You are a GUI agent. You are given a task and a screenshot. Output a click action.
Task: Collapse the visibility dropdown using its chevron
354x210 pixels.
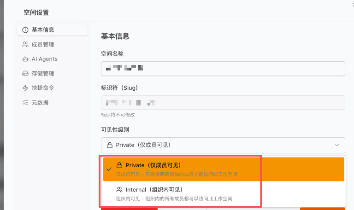[336, 145]
